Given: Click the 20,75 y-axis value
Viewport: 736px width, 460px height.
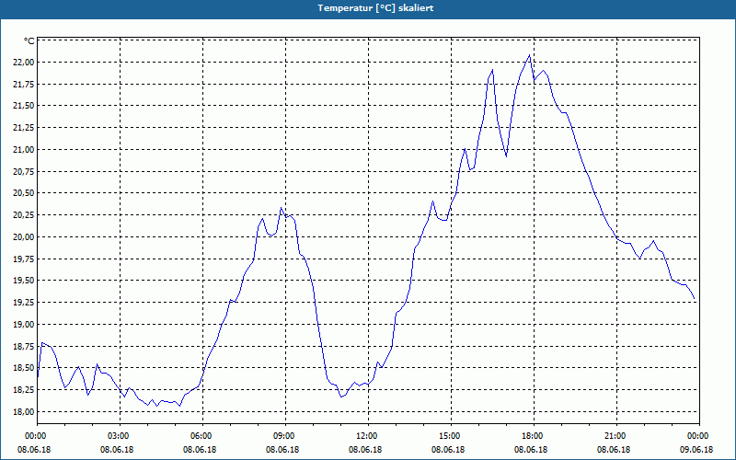Looking at the screenshot, I should pyautogui.click(x=24, y=171).
